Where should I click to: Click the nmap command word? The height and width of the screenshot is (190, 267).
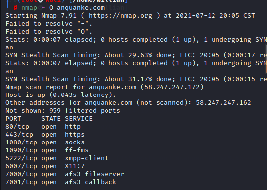(29, 8)
